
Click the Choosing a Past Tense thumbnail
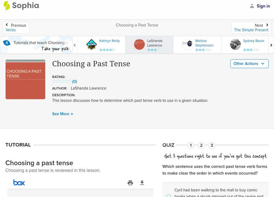coord(25,79)
